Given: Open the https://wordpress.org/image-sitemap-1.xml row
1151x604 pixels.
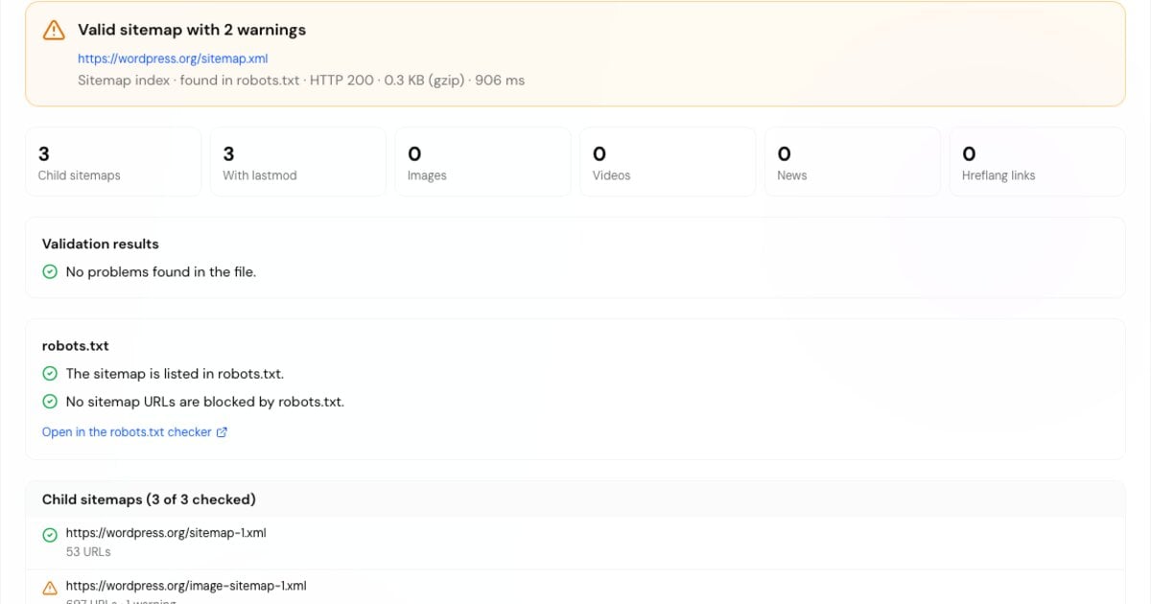Looking at the screenshot, I should coord(575,587).
